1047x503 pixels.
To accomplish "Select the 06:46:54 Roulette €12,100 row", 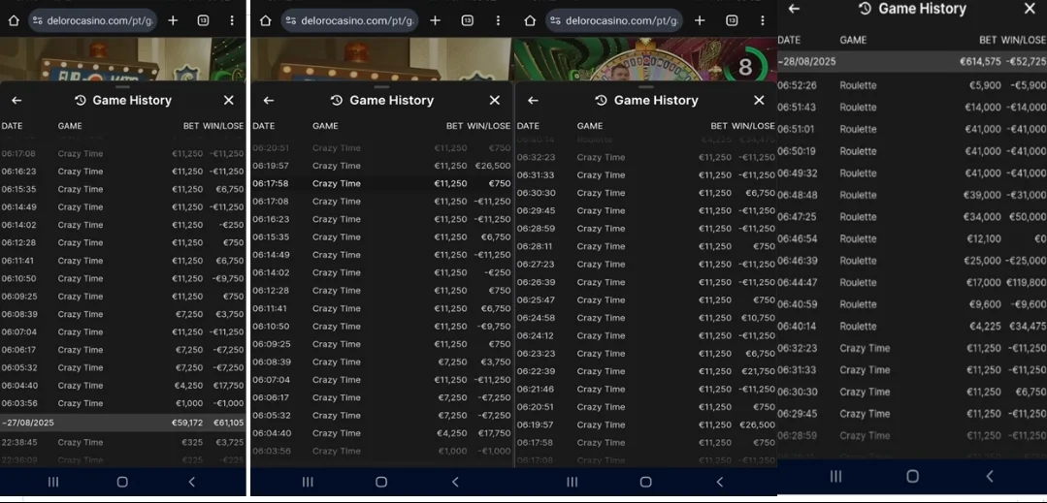I will click(912, 238).
